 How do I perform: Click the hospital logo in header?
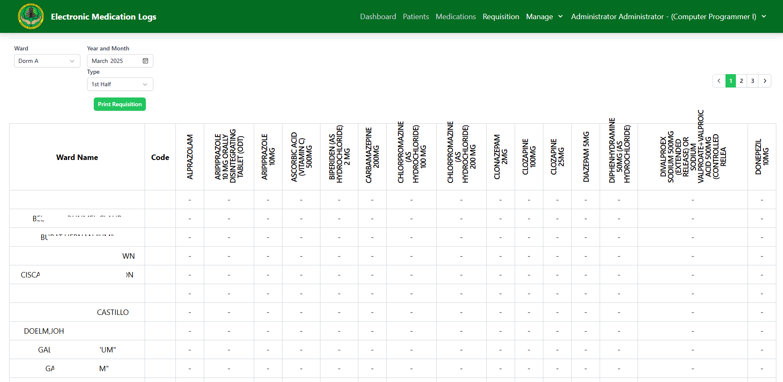31,17
